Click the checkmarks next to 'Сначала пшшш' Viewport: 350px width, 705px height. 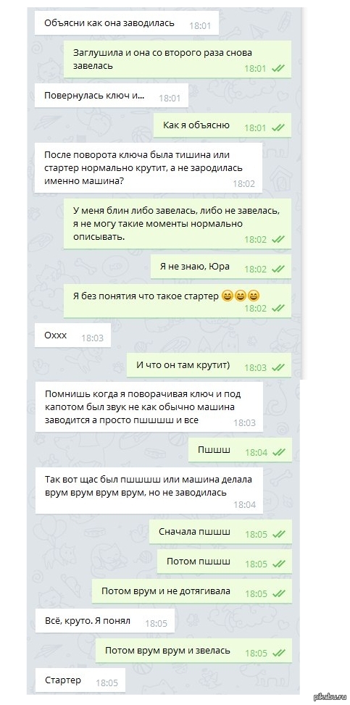click(x=280, y=534)
